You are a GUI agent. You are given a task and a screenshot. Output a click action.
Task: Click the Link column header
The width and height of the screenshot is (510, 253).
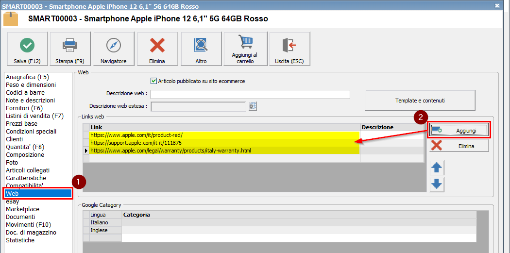coord(225,127)
